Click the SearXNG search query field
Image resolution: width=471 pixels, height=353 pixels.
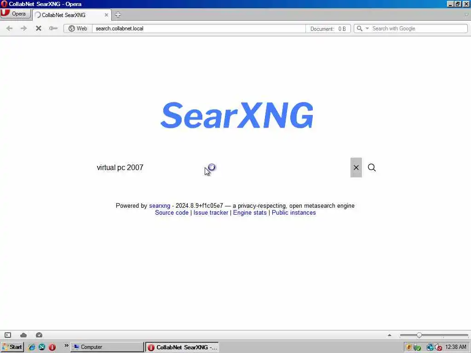(x=222, y=167)
